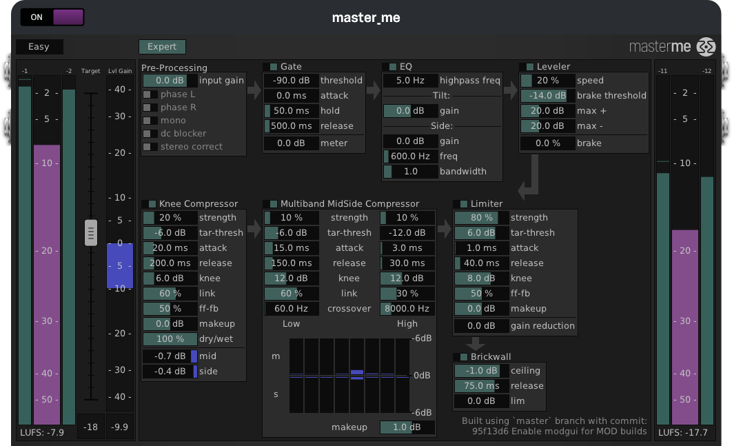Screen dimensions: 732x446
Task: Click the Leveler speed slider
Action: click(x=547, y=81)
